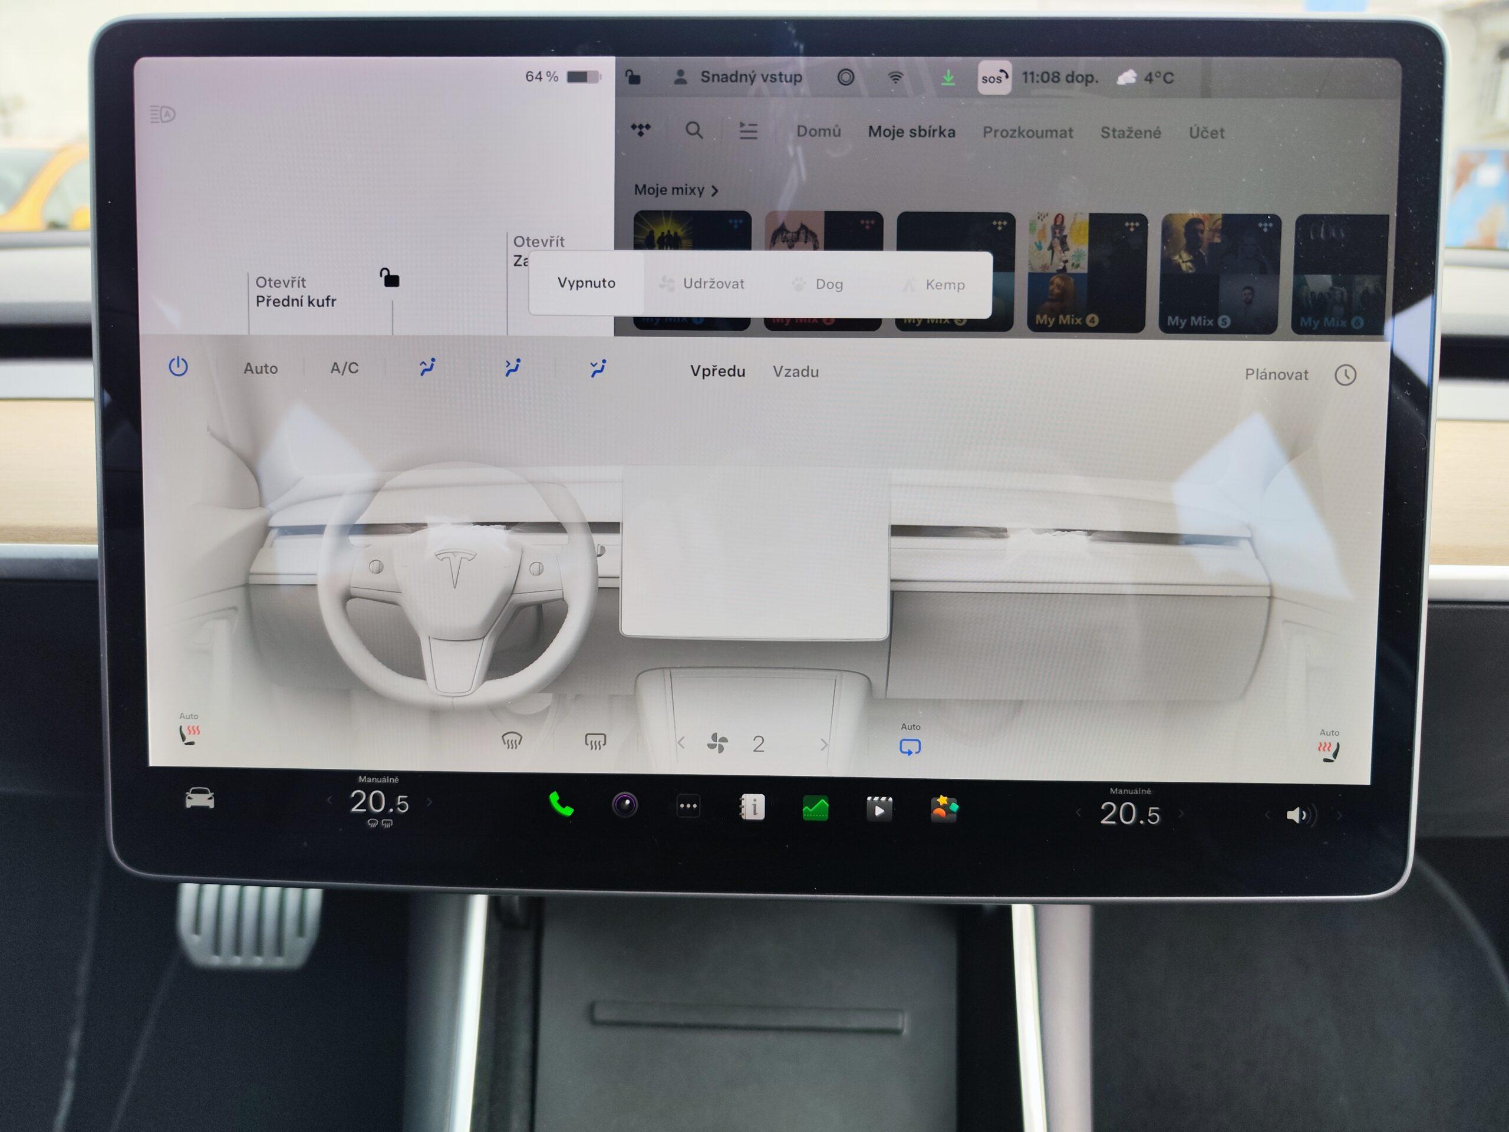Tap the 11:08 dop. clock
This screenshot has width=1509, height=1132.
[x=1059, y=78]
